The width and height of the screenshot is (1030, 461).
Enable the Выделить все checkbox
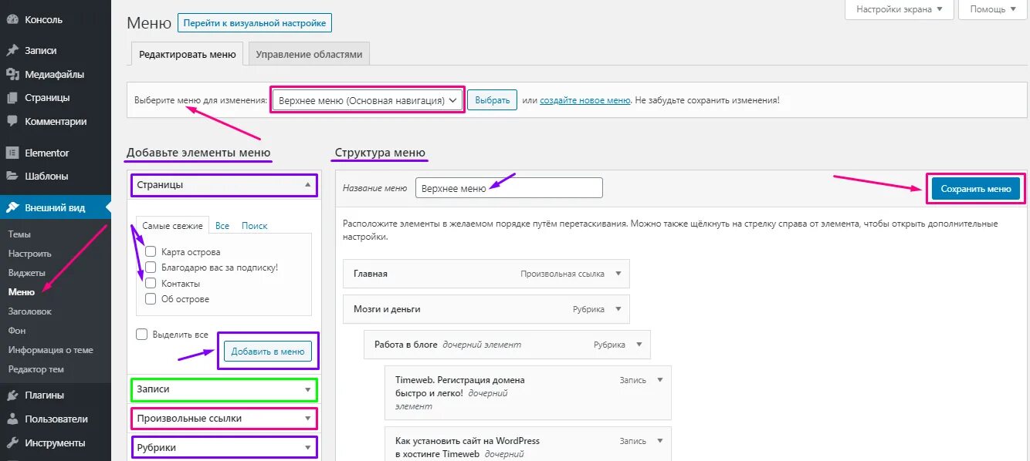click(141, 335)
